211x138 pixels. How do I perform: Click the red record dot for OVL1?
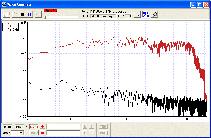coord(43,127)
